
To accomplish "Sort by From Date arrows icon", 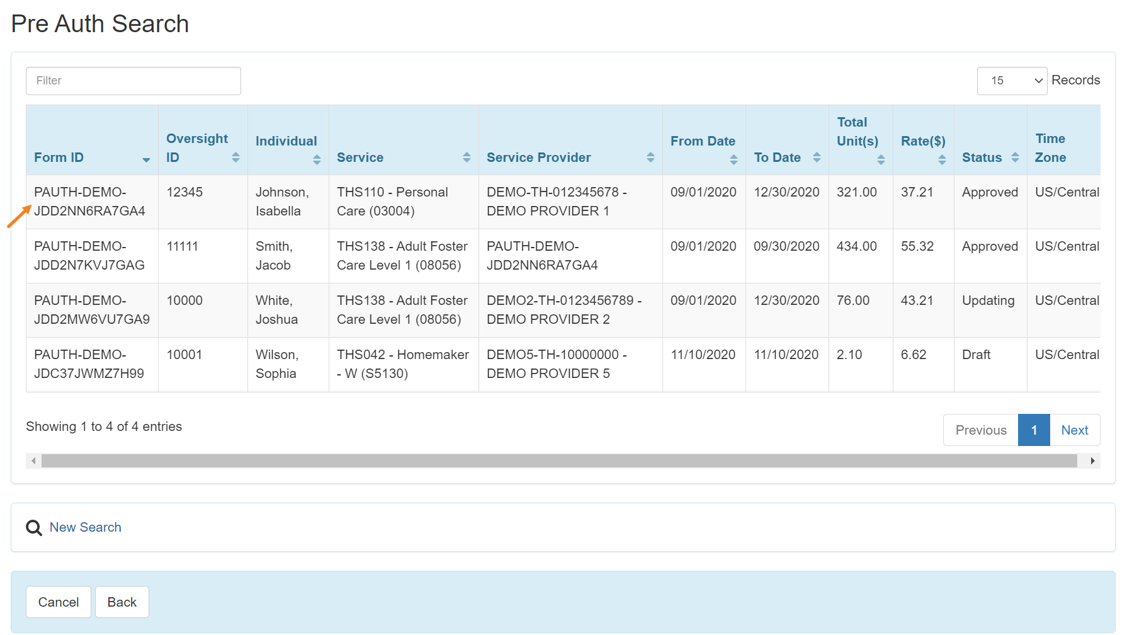I will click(x=733, y=159).
